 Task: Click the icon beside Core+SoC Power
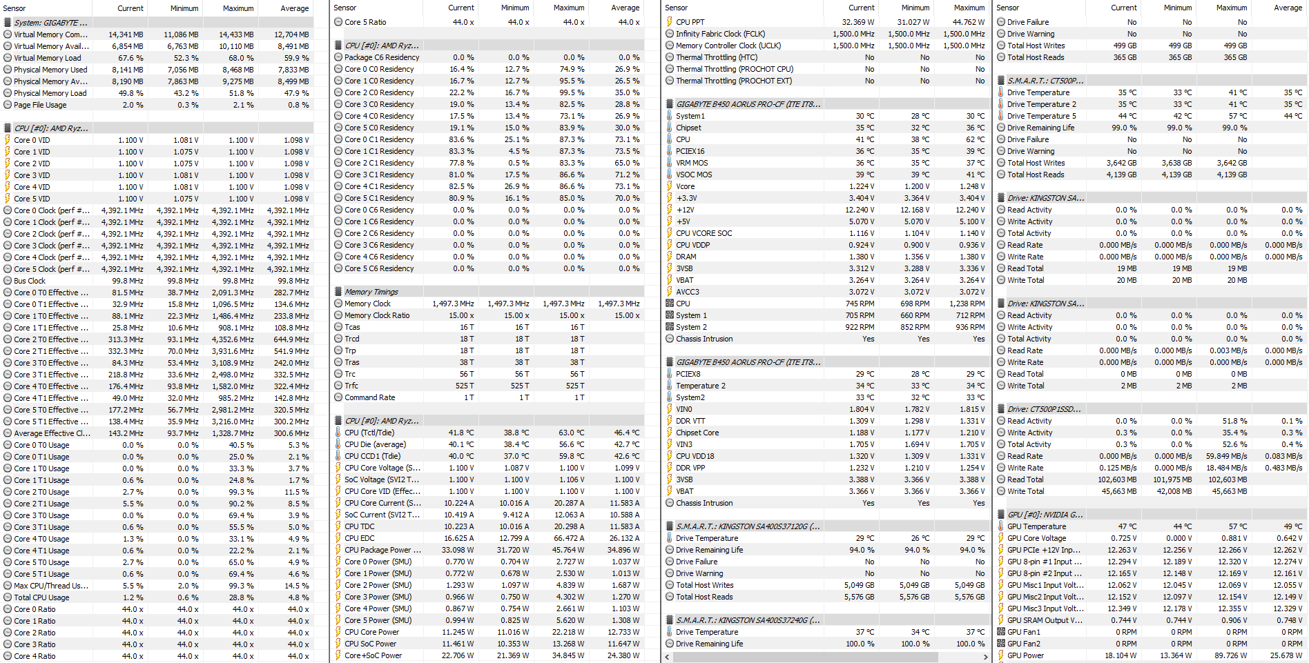click(338, 655)
